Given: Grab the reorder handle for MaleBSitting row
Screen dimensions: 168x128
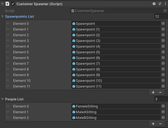Looking at the screenshot, I should (x=8, y=117).
